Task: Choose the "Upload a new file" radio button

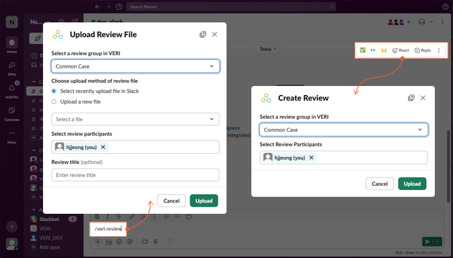Action: click(54, 102)
